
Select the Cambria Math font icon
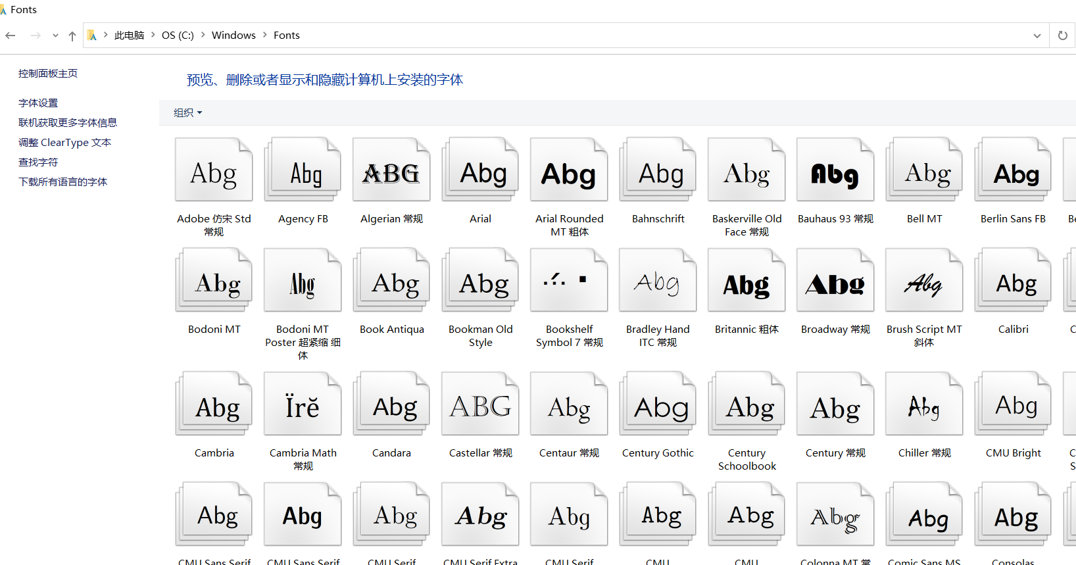click(x=303, y=404)
